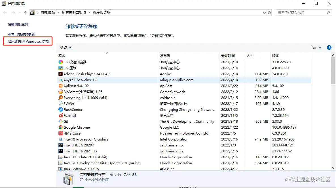Click the back navigation arrow
Viewport: 336px width, 188px height.
[x=5, y=13]
